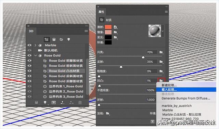The image size is (219, 129).
Task: Filter 3D panel by meshes icon
Action: (54, 39)
